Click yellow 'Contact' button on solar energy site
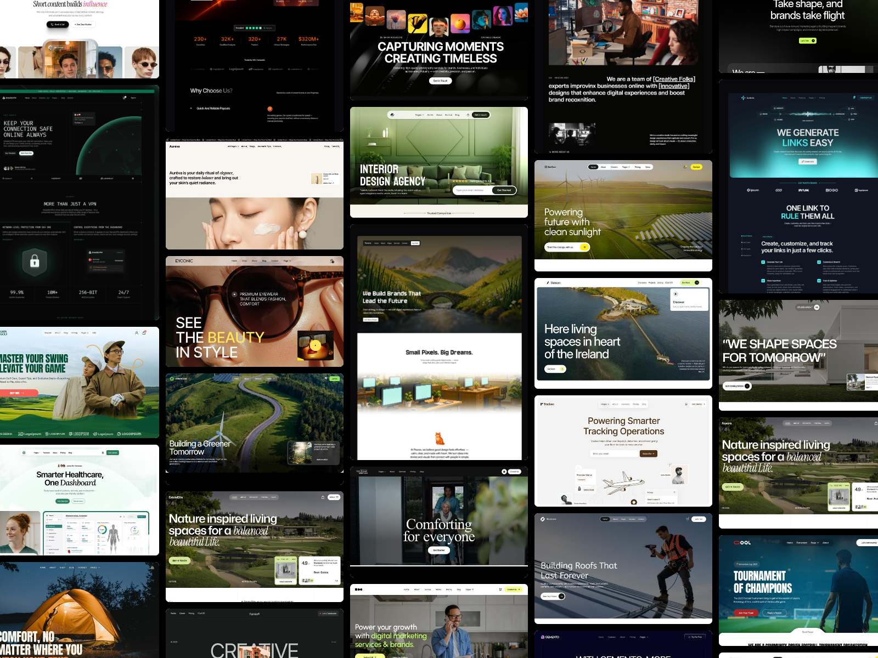This screenshot has height=658, width=878. [696, 167]
